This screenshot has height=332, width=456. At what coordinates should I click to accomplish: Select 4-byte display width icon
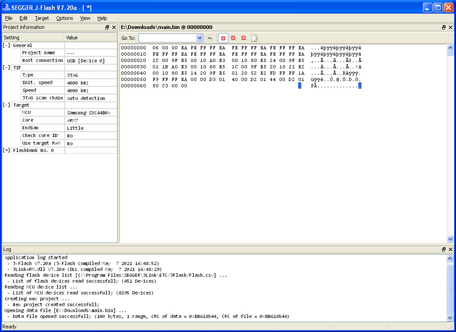click(244, 38)
